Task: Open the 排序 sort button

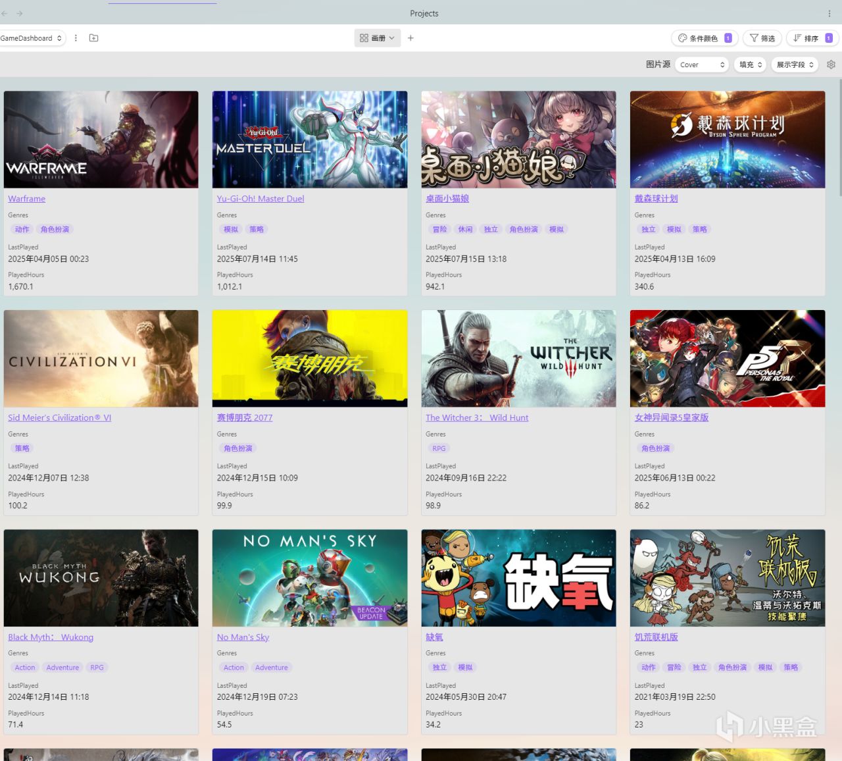Action: tap(812, 38)
